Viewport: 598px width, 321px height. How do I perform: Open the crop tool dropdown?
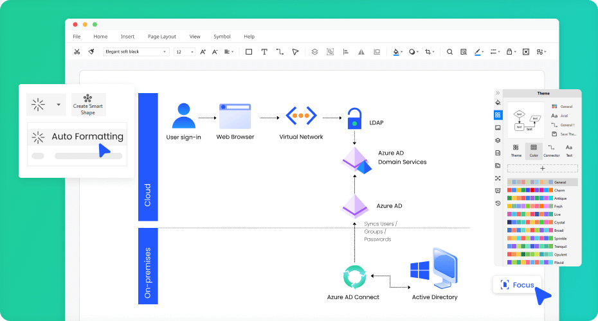(x=430, y=52)
